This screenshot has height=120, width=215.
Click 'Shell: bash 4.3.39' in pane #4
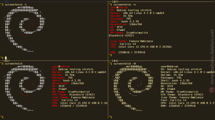coord(175,80)
